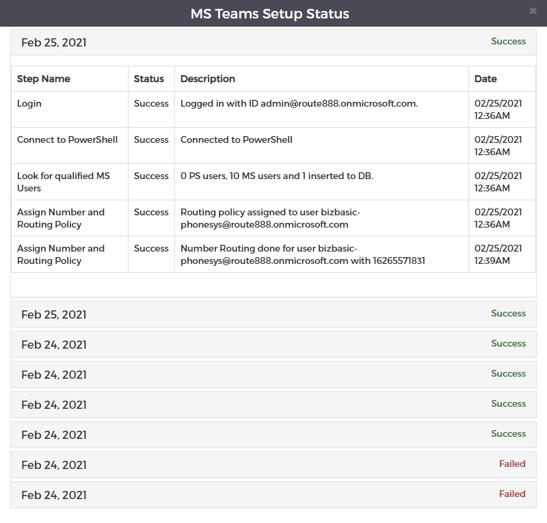The height and width of the screenshot is (523, 547).
Task: Expand the first Feb 24, 2021 entry
Action: [273, 345]
